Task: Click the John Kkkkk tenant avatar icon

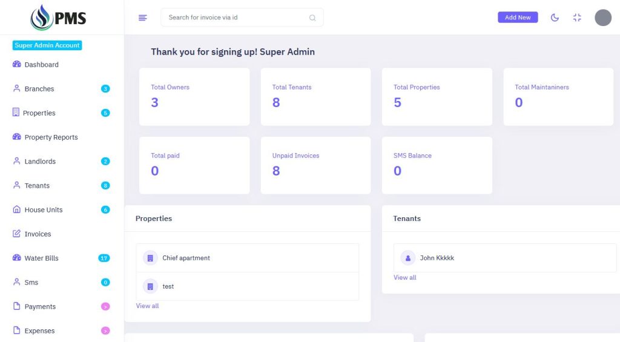Action: [x=408, y=258]
